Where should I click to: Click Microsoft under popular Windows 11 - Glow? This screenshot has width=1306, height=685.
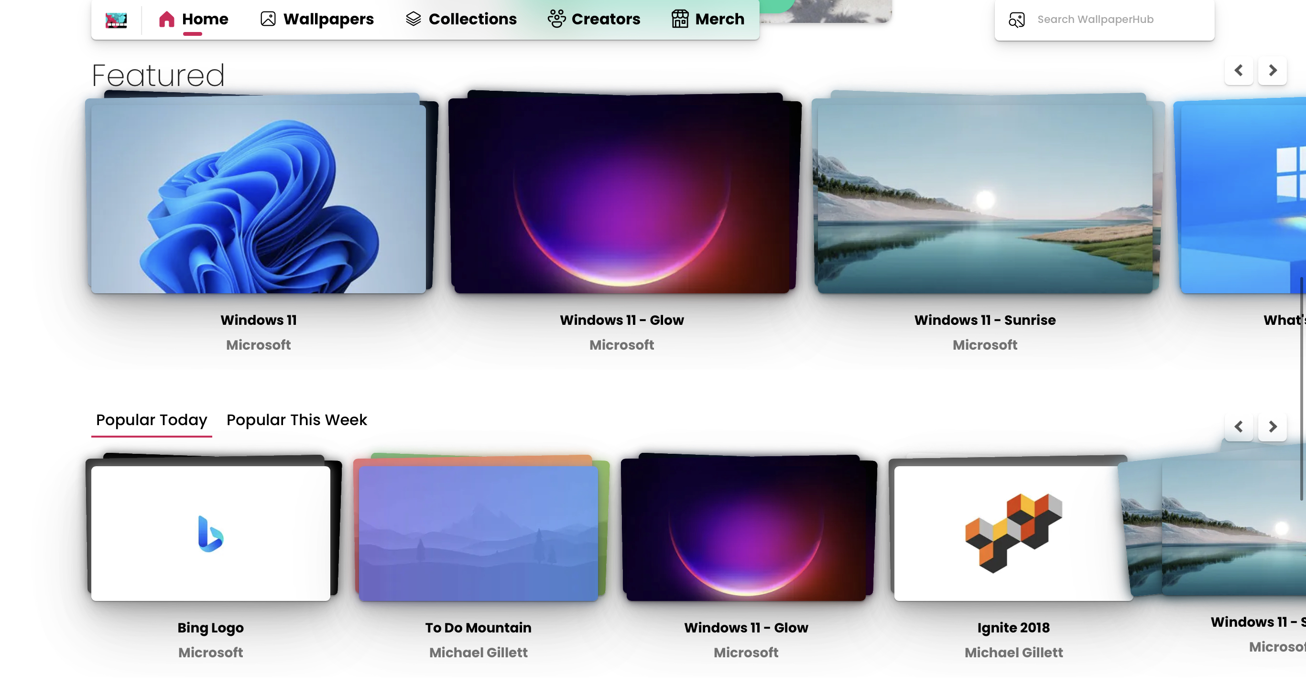pos(746,653)
